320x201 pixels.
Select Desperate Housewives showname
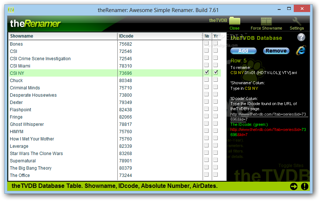33,95
